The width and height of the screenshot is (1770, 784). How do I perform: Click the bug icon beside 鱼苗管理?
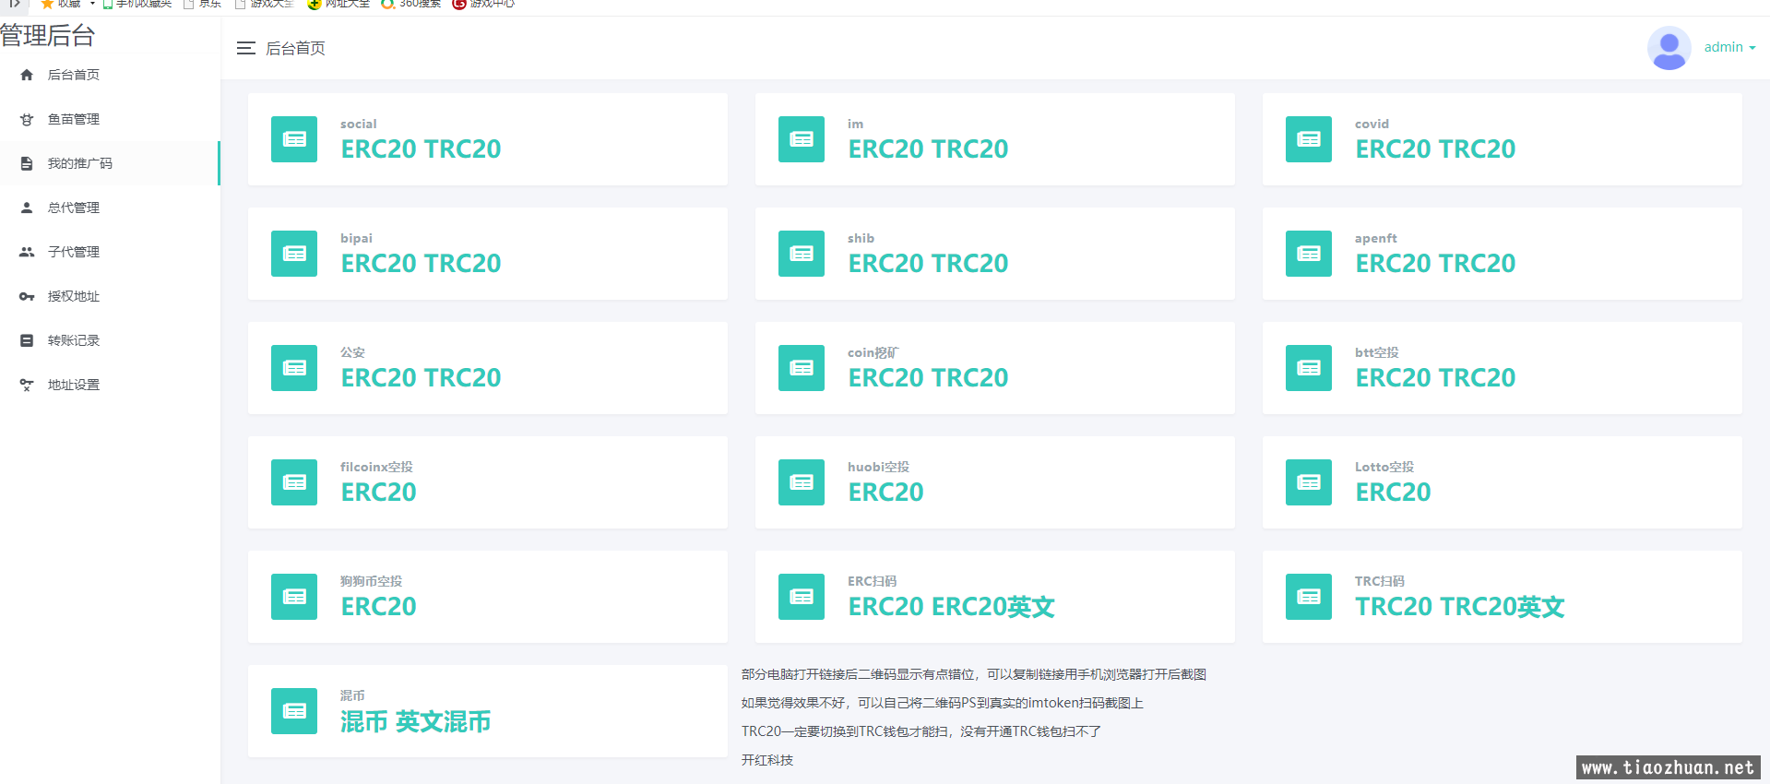27,119
